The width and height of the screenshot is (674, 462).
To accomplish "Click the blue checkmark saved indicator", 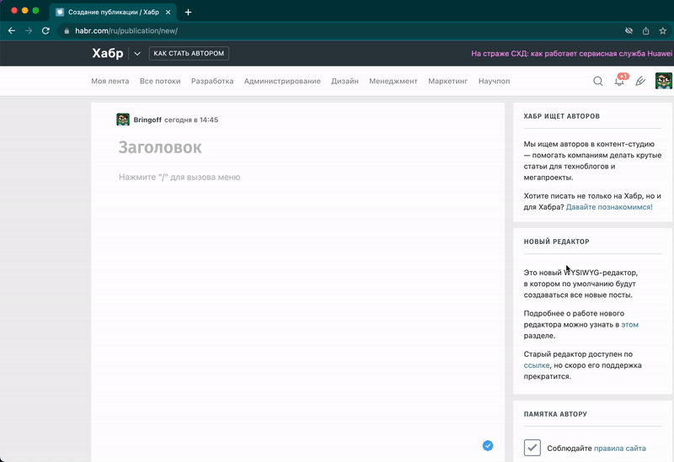I will point(488,446).
